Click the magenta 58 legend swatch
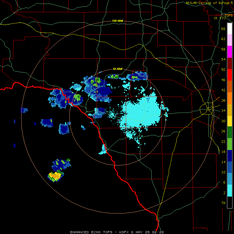The width and height of the screenshot is (234, 234). point(230,52)
